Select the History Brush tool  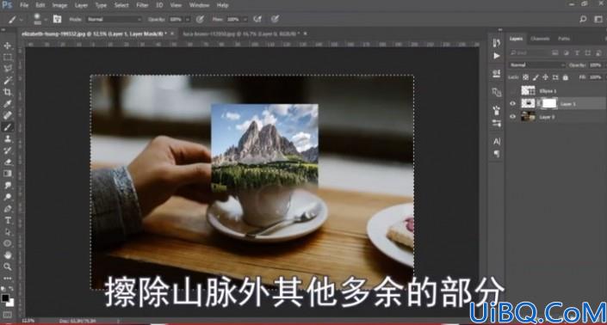coord(8,150)
